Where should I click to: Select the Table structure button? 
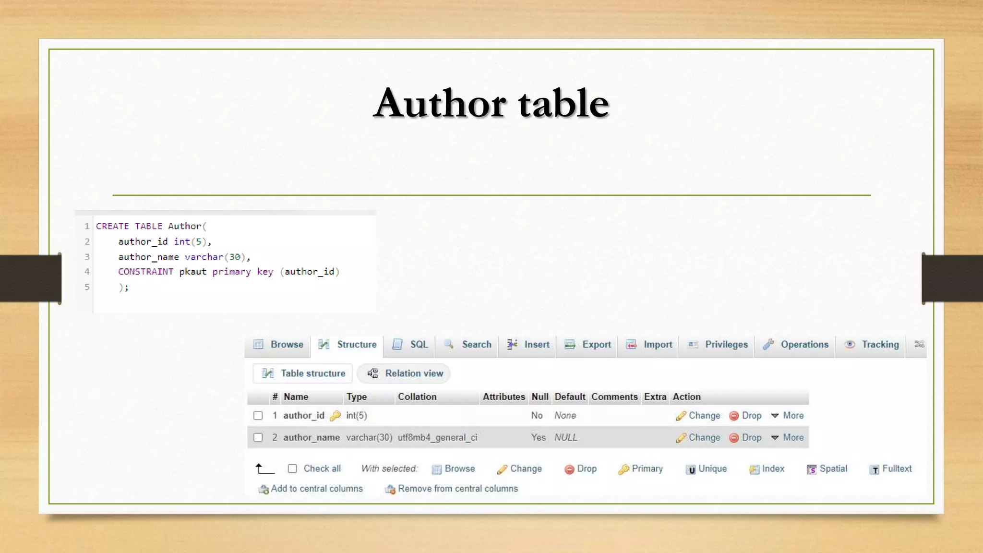(x=303, y=373)
